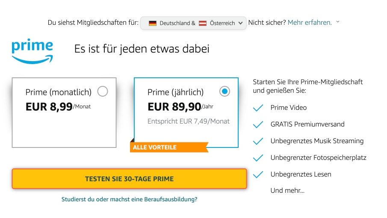The width and height of the screenshot is (387, 218).
Task: Click the German flag icon
Action: (153, 23)
